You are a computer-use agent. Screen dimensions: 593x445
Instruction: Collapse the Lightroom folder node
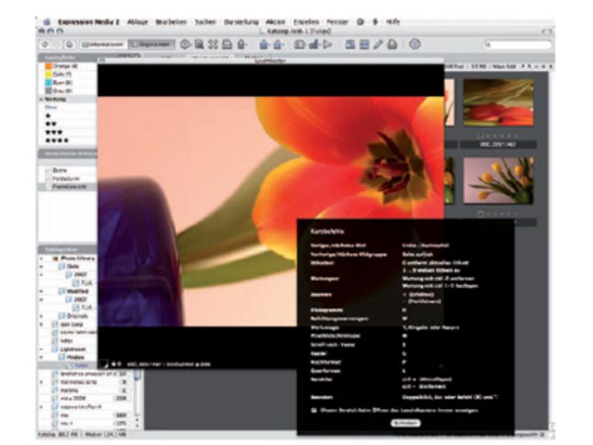[42, 350]
